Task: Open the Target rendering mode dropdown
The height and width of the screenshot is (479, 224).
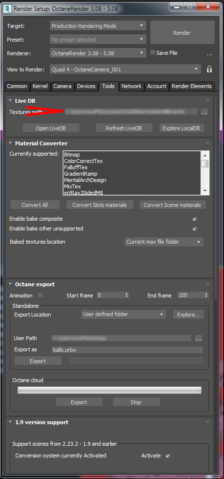Action: click(98, 26)
